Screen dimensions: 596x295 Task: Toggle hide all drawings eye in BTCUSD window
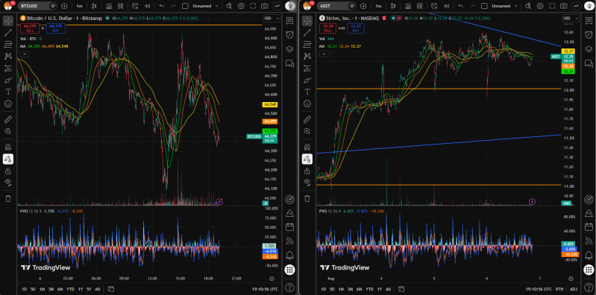point(8,183)
